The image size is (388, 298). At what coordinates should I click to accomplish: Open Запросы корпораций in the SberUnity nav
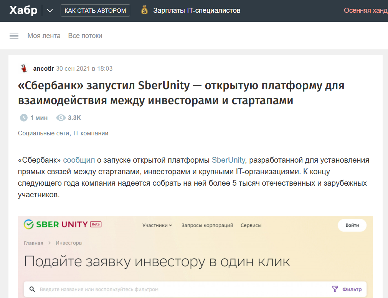pyautogui.click(x=208, y=226)
